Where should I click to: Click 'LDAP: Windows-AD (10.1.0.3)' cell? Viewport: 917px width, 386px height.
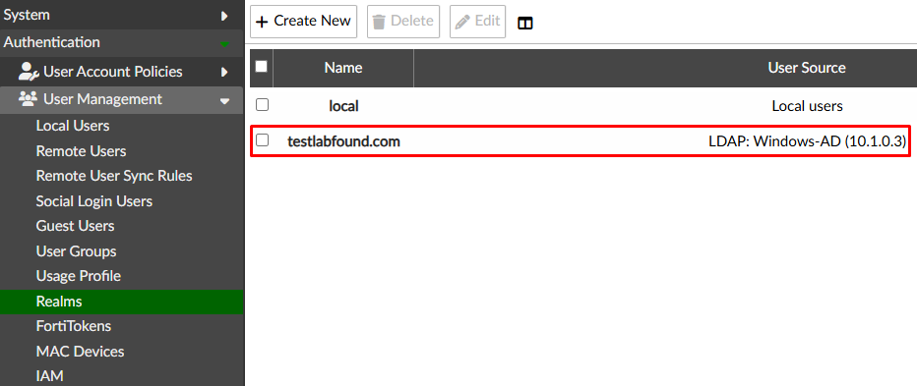coord(807,141)
